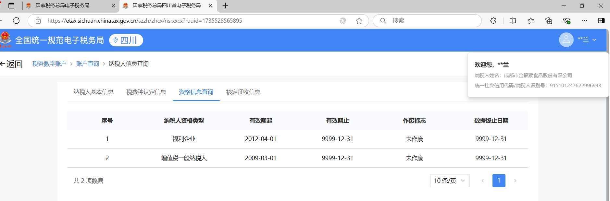Click the star icon to bookmark page
This screenshot has width=610, height=201.
tap(359, 21)
